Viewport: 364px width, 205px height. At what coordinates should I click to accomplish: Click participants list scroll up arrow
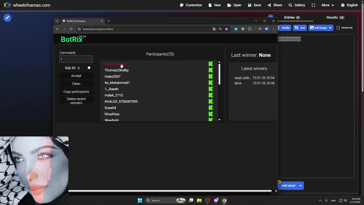pyautogui.click(x=219, y=62)
